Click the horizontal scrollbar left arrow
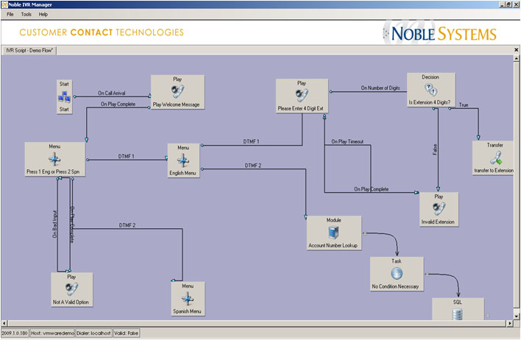 pos(4,323)
